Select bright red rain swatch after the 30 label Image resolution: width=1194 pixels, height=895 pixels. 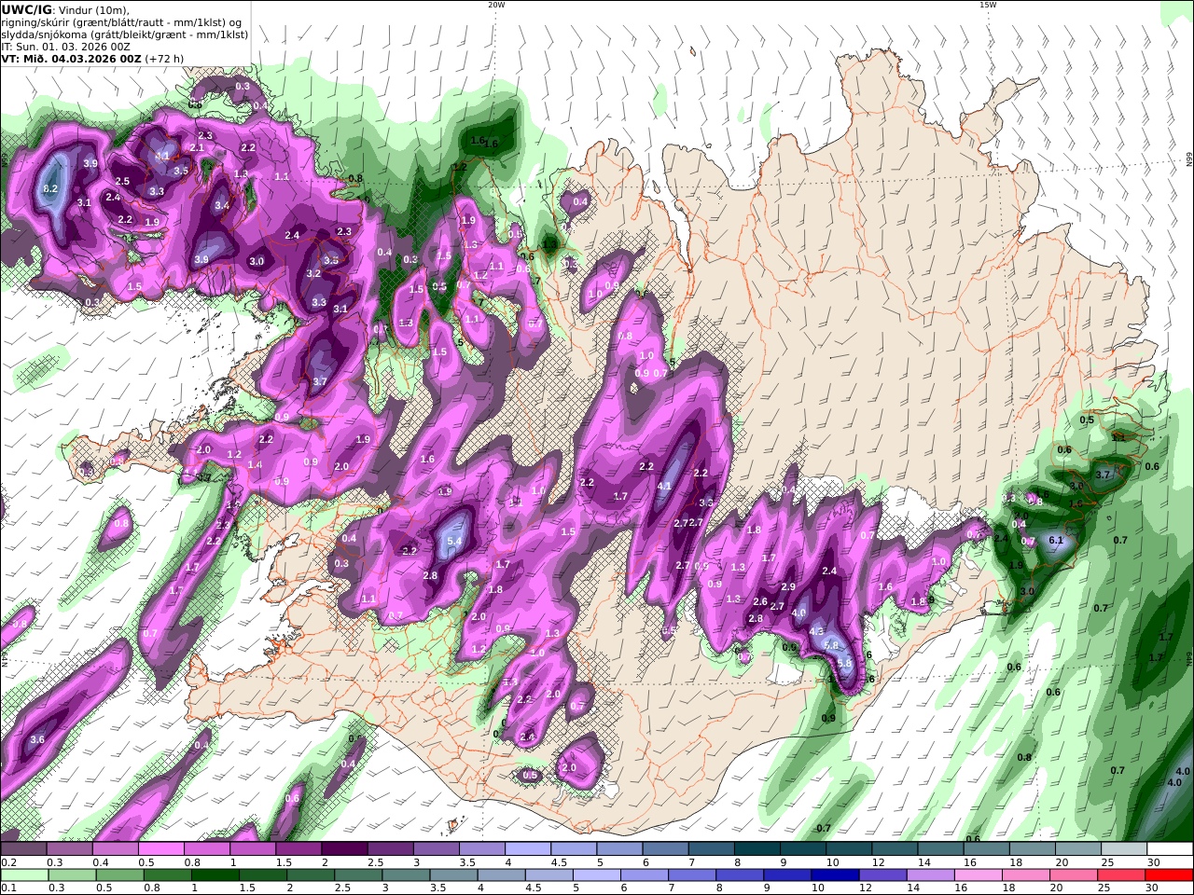coord(1169,875)
